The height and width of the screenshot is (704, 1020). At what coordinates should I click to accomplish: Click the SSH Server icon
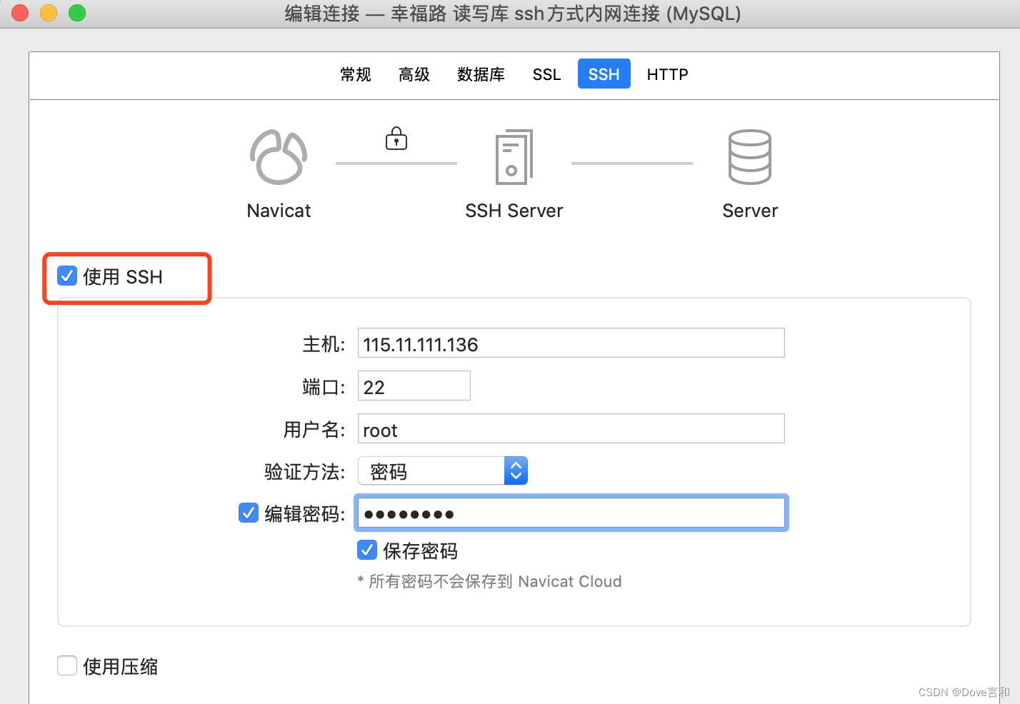pyautogui.click(x=514, y=157)
